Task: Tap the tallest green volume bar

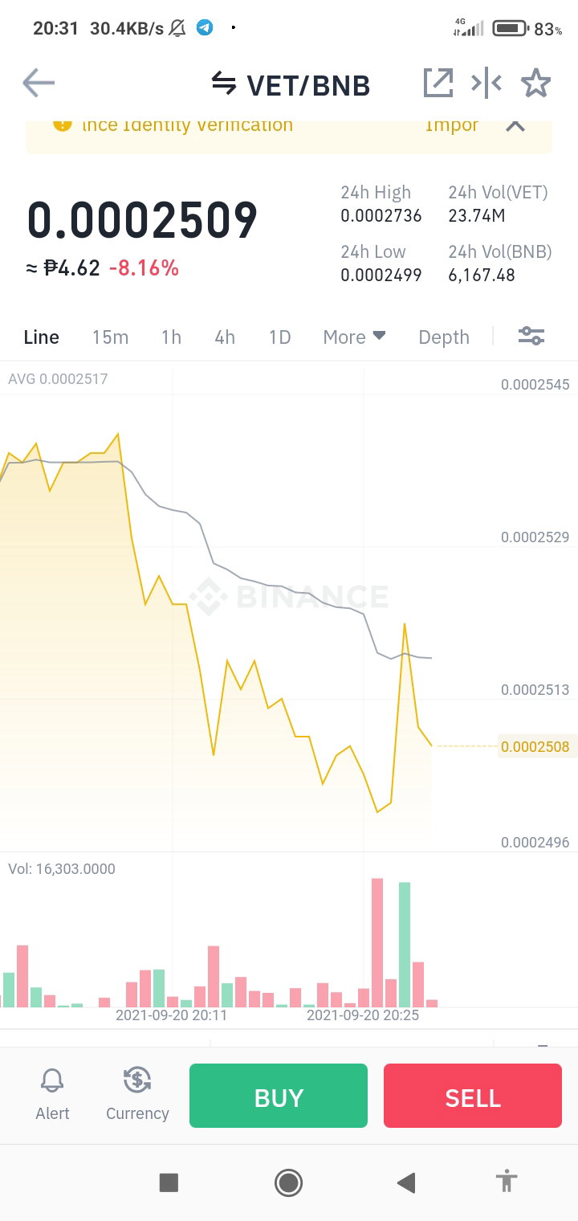Action: 405,945
